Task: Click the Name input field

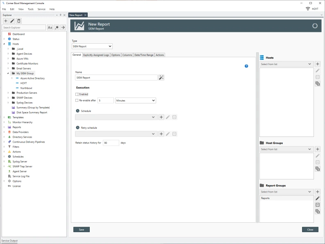Action: [116, 78]
